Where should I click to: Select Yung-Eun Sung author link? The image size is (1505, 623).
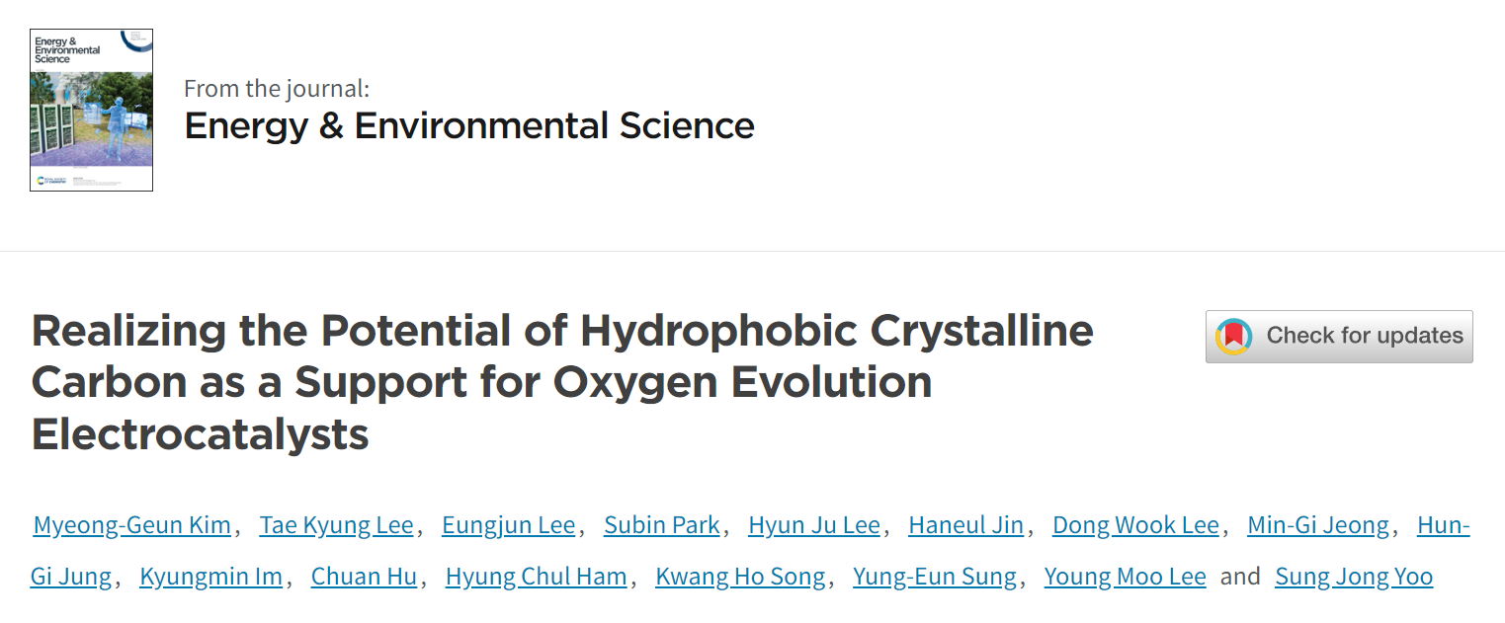935,577
